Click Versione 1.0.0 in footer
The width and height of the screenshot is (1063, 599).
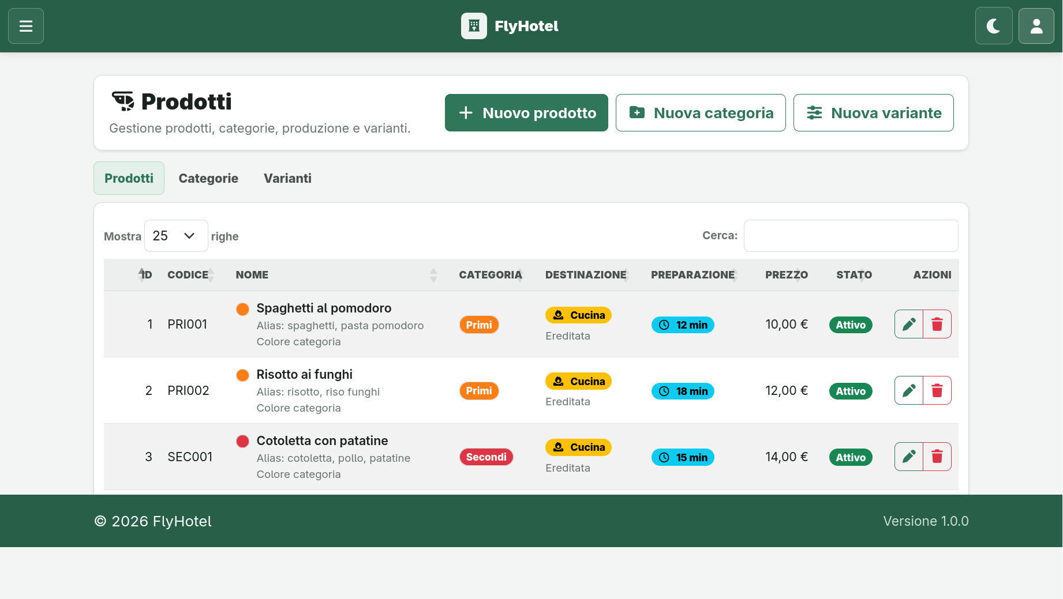[926, 521]
